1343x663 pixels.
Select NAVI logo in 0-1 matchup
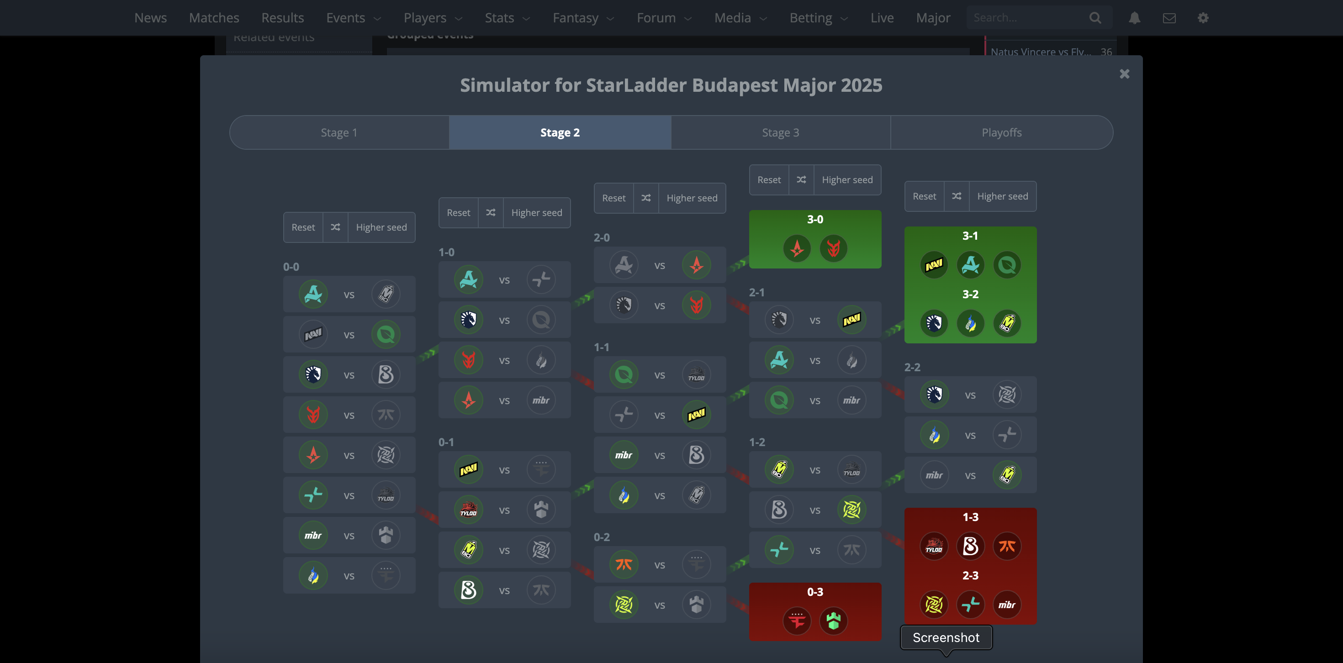coord(468,469)
